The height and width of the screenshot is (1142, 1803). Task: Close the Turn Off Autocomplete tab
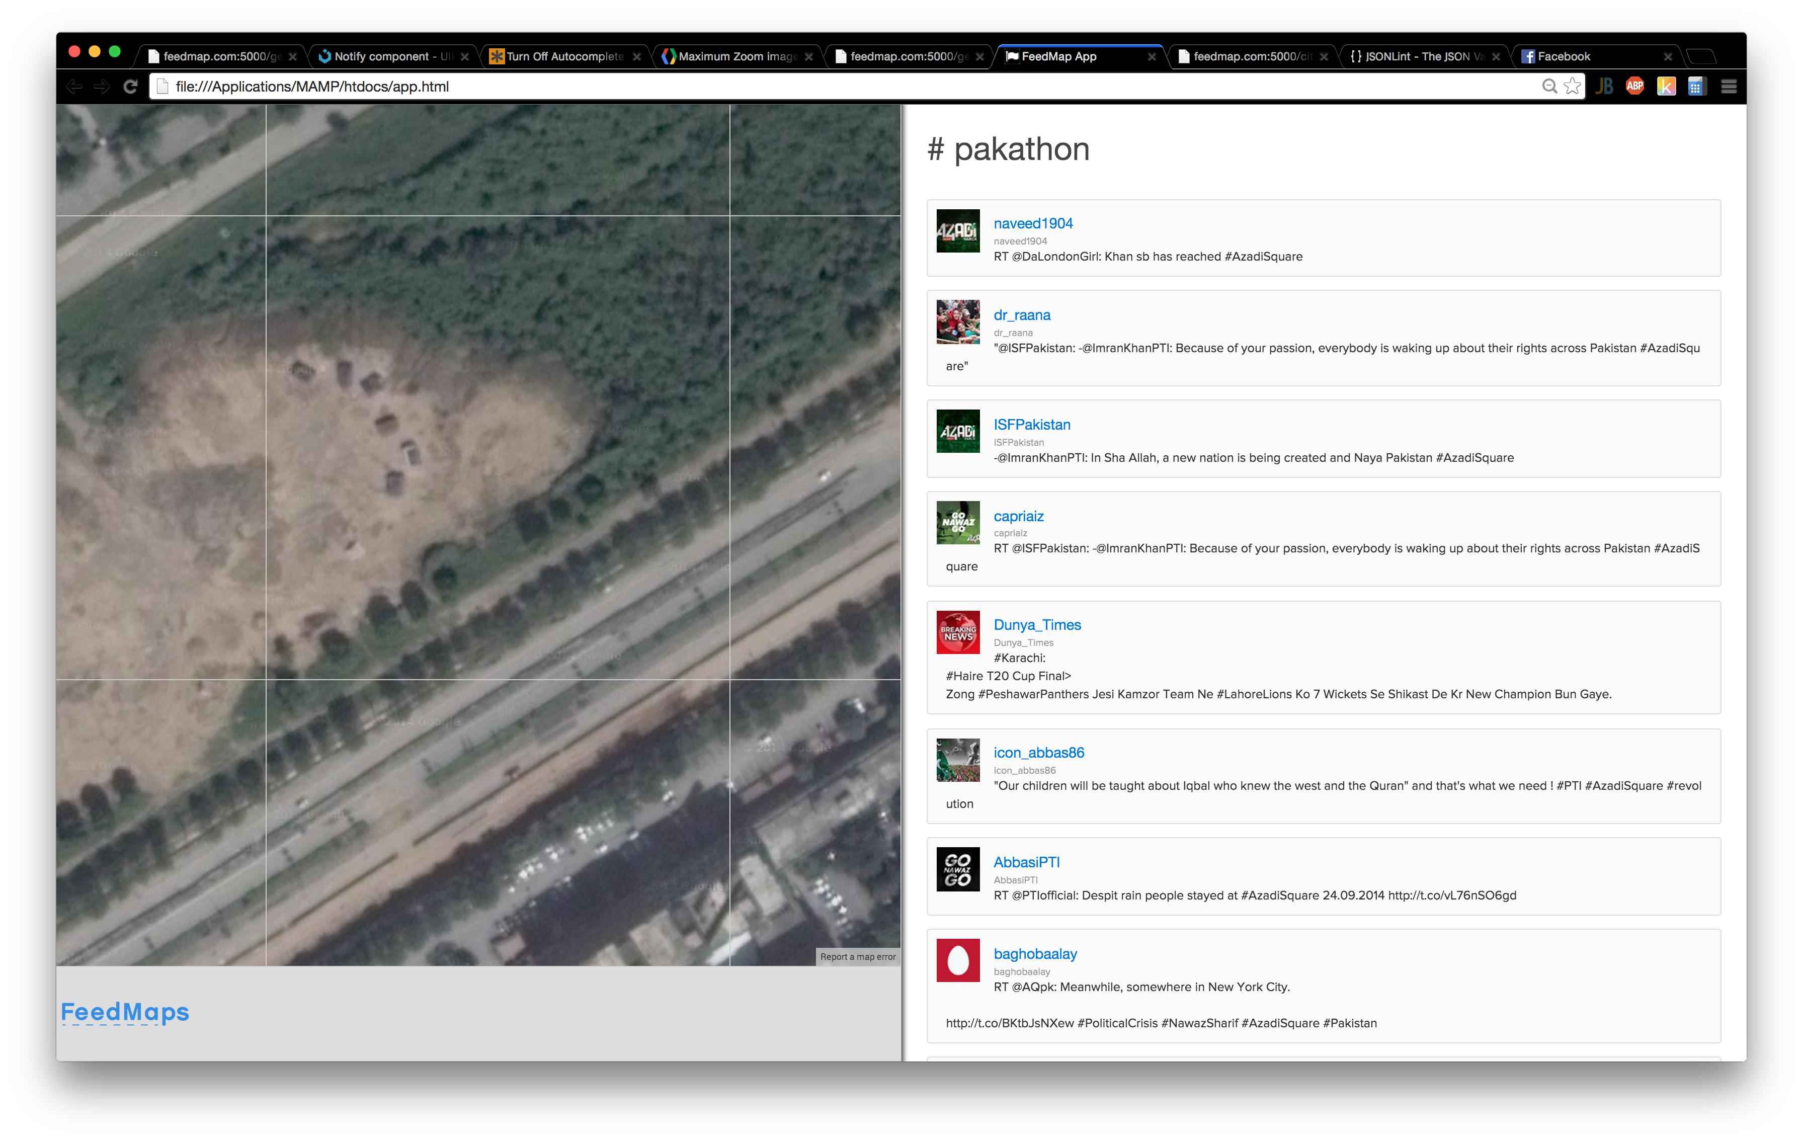[636, 57]
